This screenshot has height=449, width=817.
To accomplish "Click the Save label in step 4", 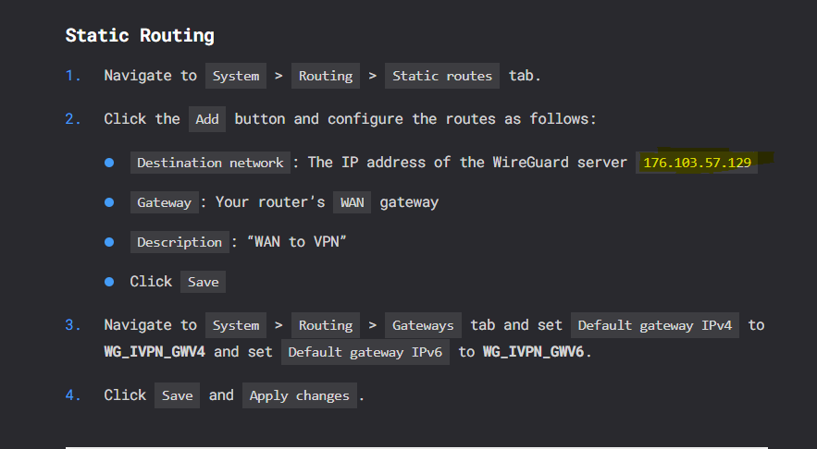I will pyautogui.click(x=177, y=395).
